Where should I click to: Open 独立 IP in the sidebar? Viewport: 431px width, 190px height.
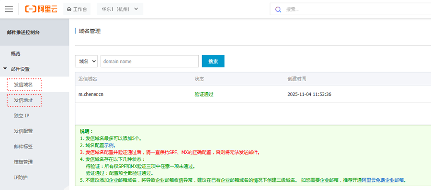coord(22,116)
